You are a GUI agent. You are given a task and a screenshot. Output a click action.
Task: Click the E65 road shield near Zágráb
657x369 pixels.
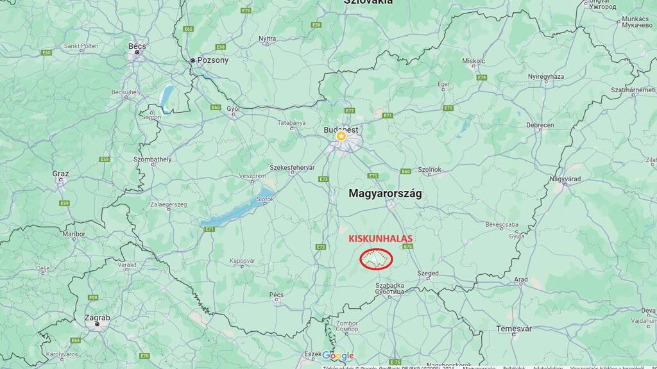pos(76,341)
